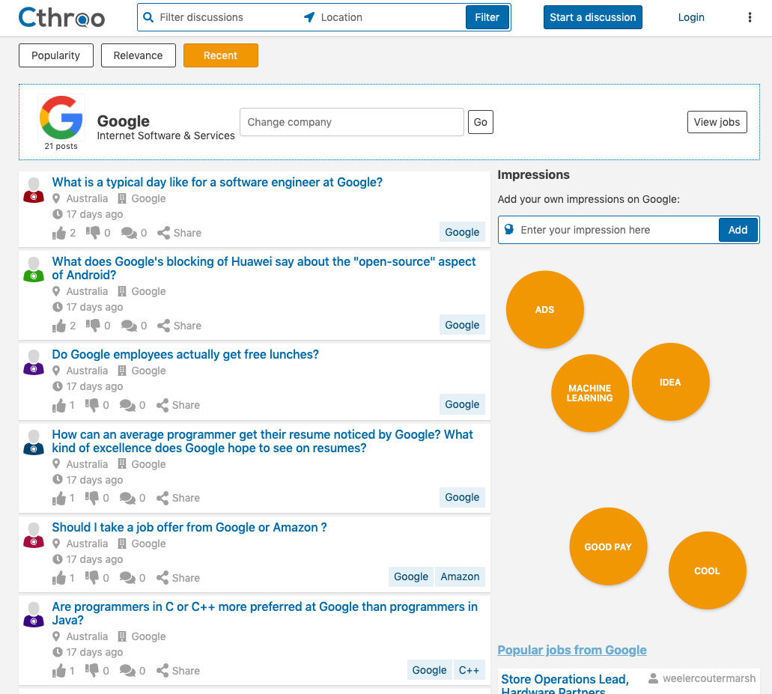Select the MACHINE LEARNING impression bubble
Viewport: 772px width, 694px height.
point(590,393)
